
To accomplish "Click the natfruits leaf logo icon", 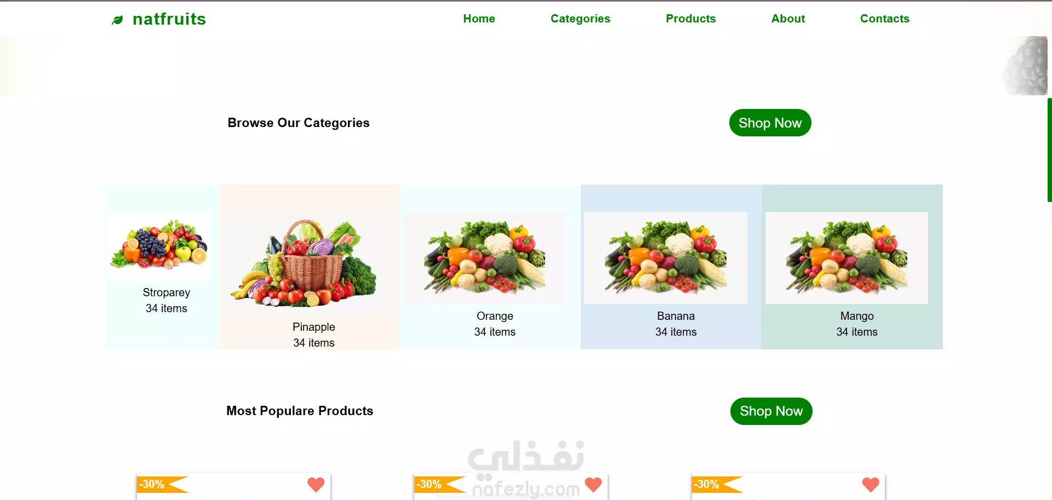I will pos(117,20).
